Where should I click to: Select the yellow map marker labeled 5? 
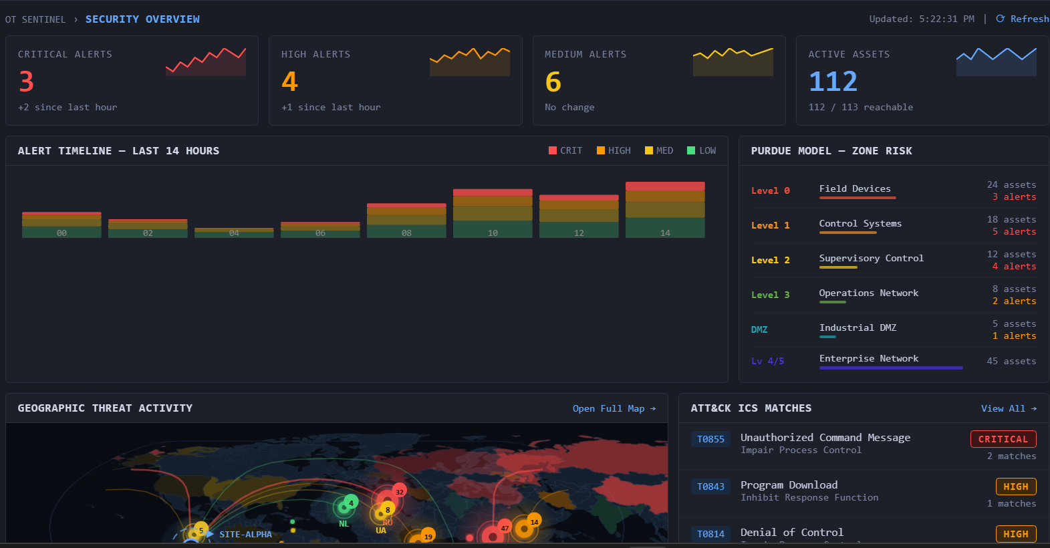201,531
